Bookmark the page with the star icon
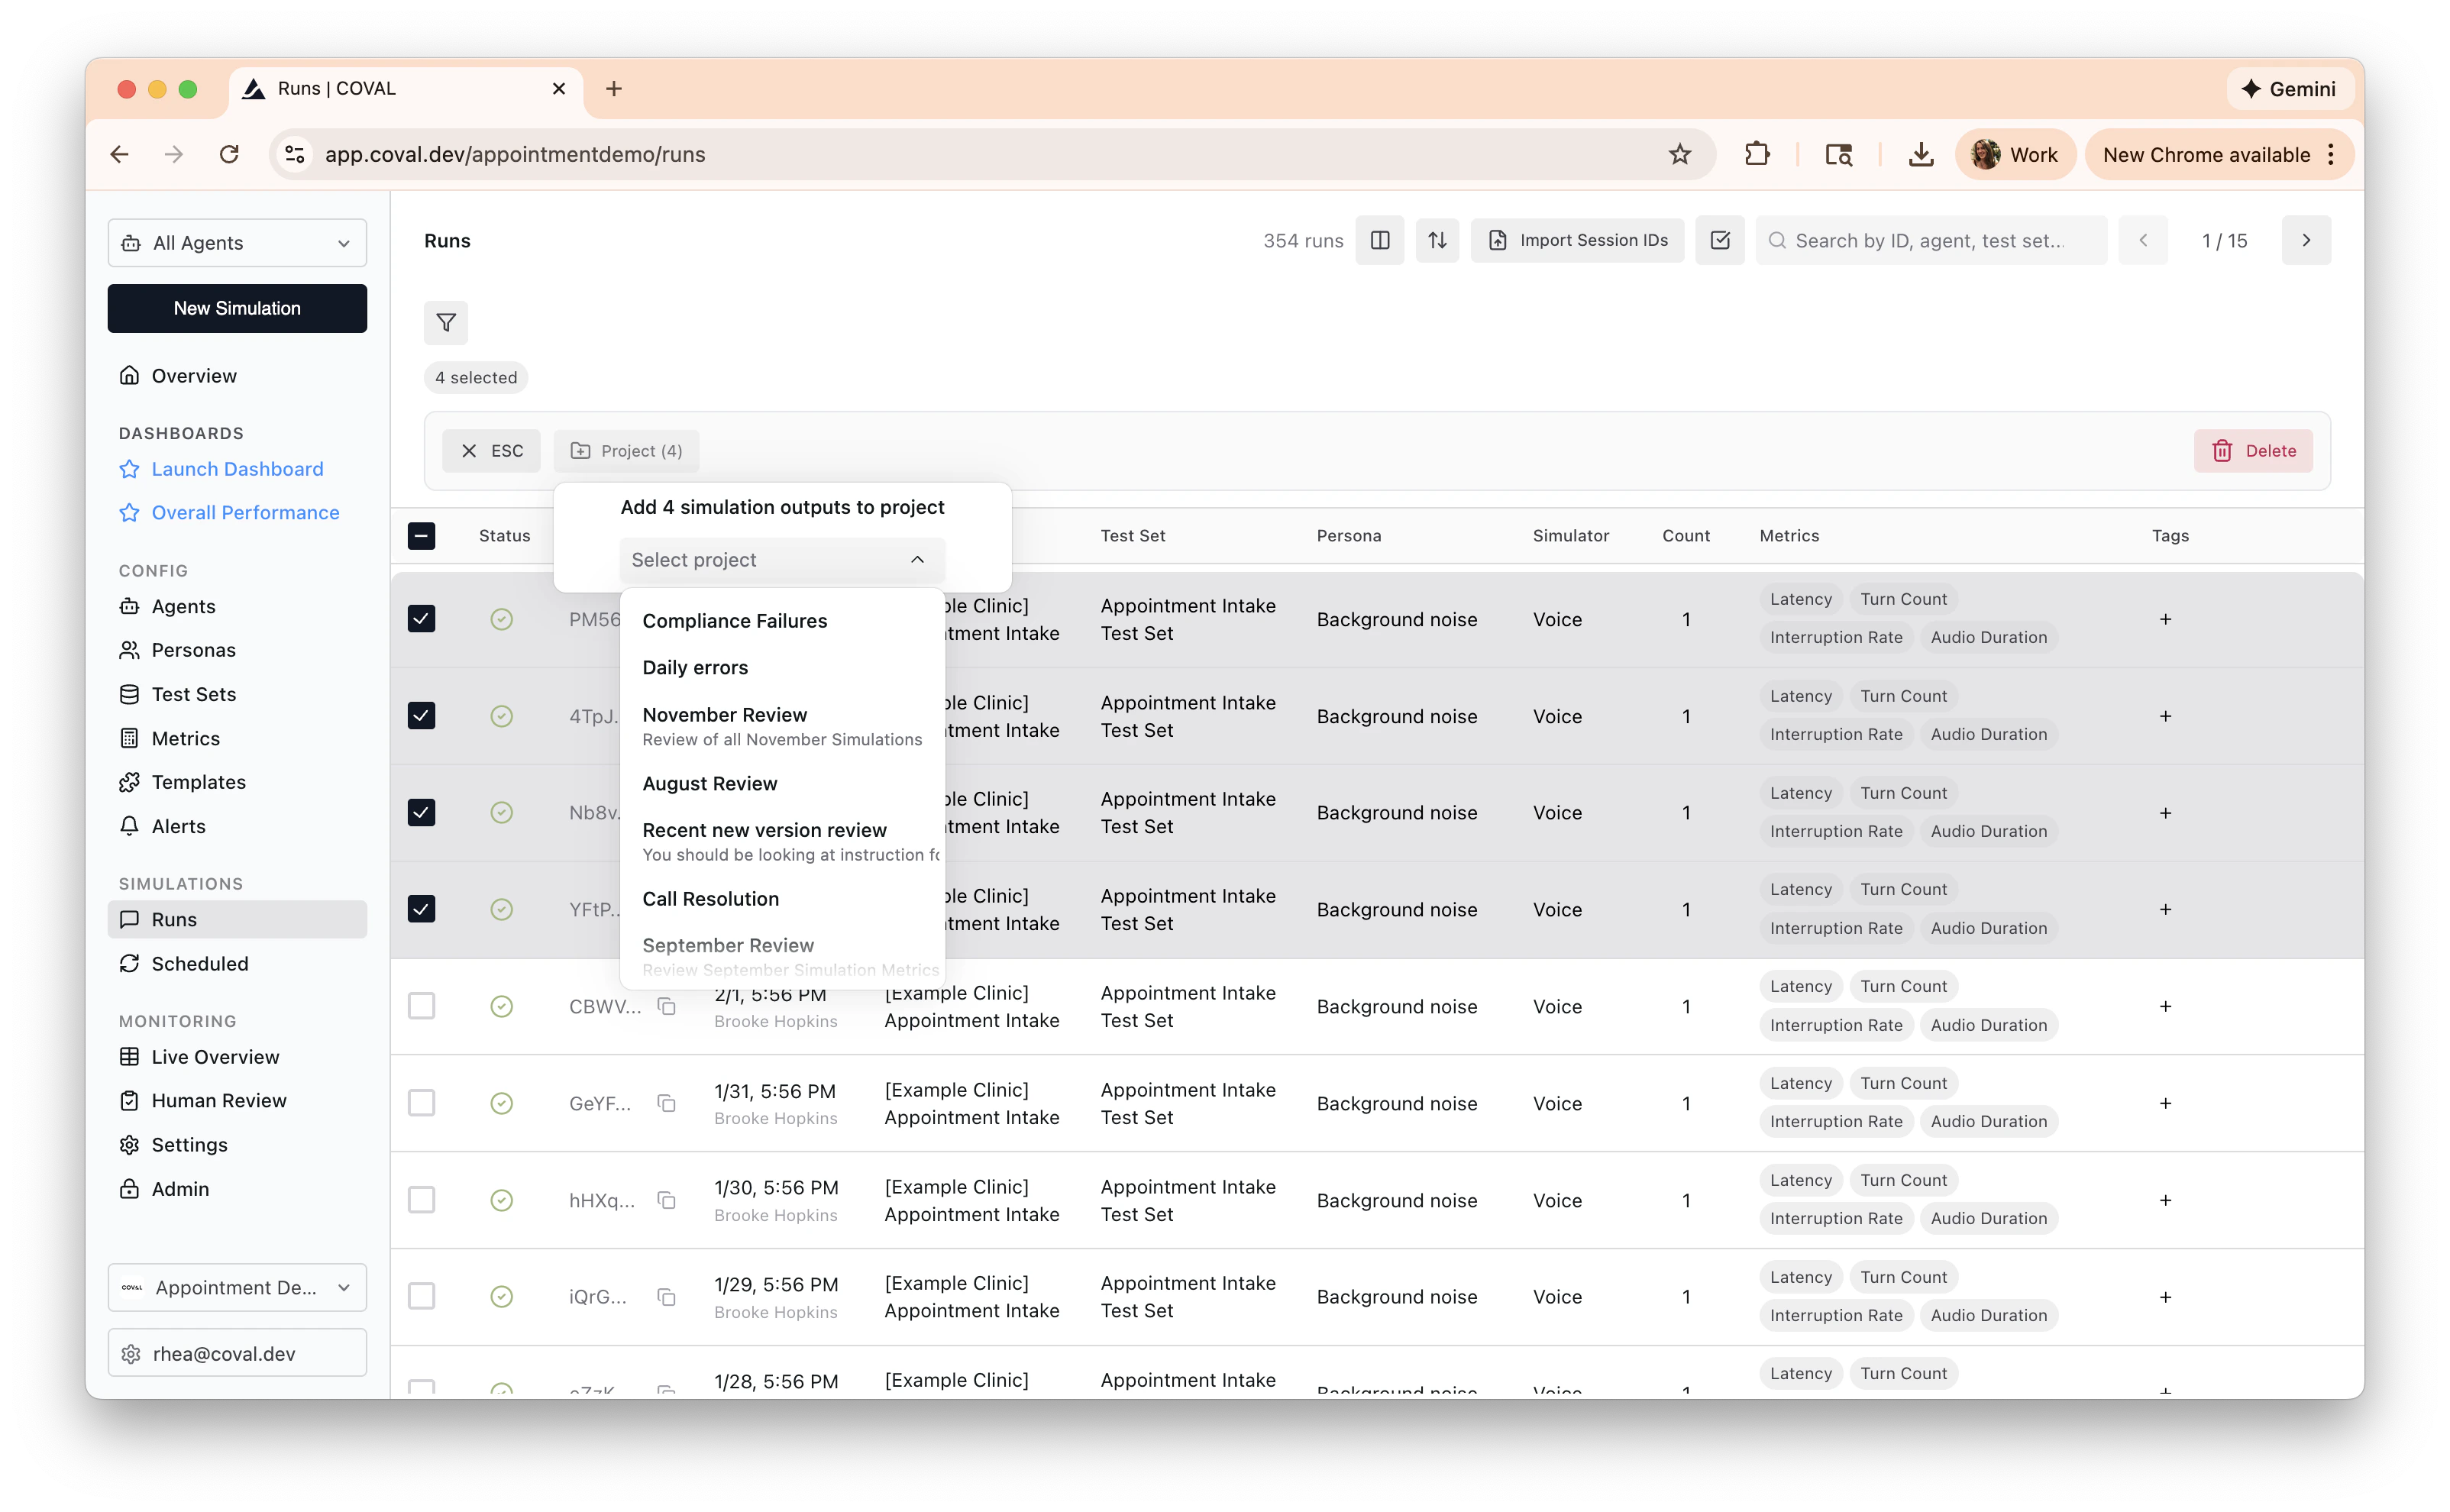This screenshot has width=2450, height=1512. [x=1681, y=154]
